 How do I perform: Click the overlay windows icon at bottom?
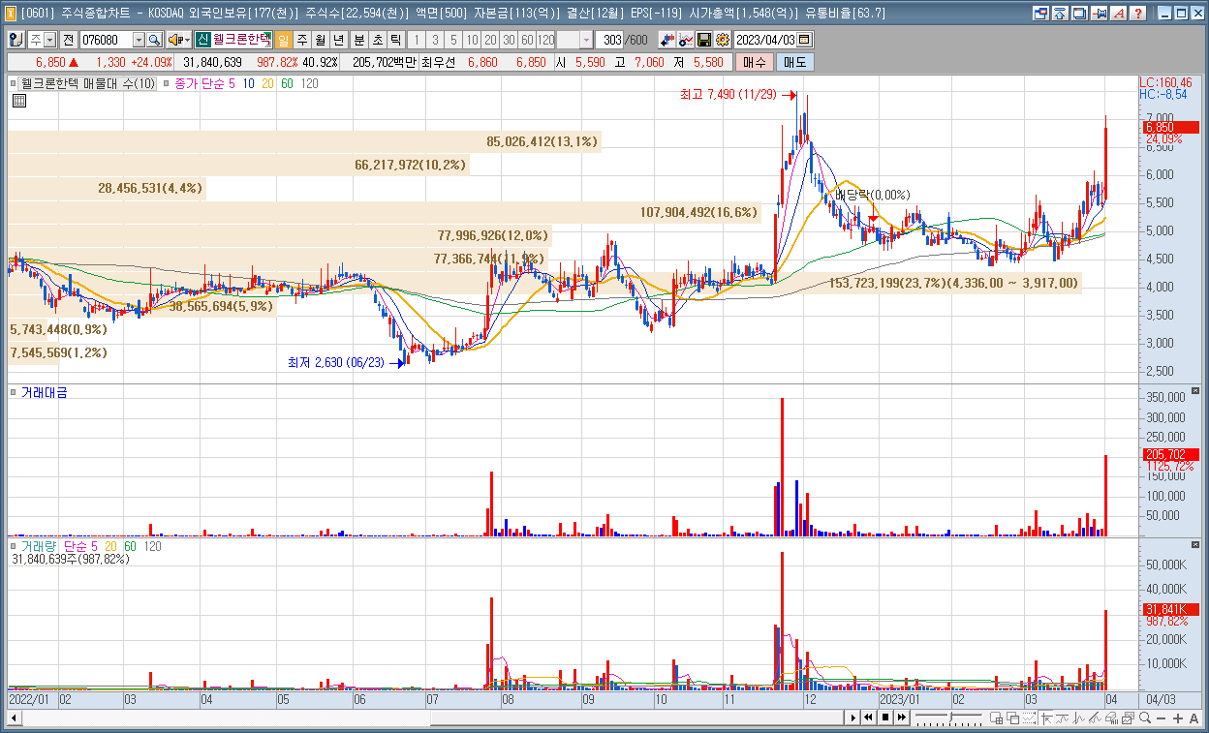click(x=1012, y=718)
